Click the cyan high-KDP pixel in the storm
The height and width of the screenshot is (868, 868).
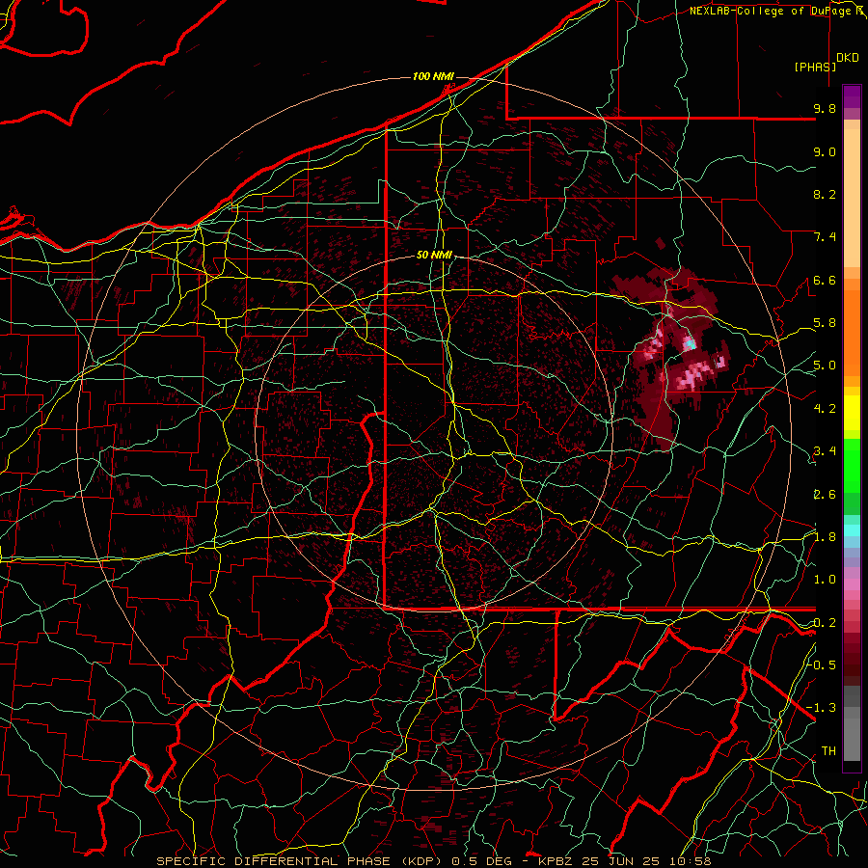(690, 344)
